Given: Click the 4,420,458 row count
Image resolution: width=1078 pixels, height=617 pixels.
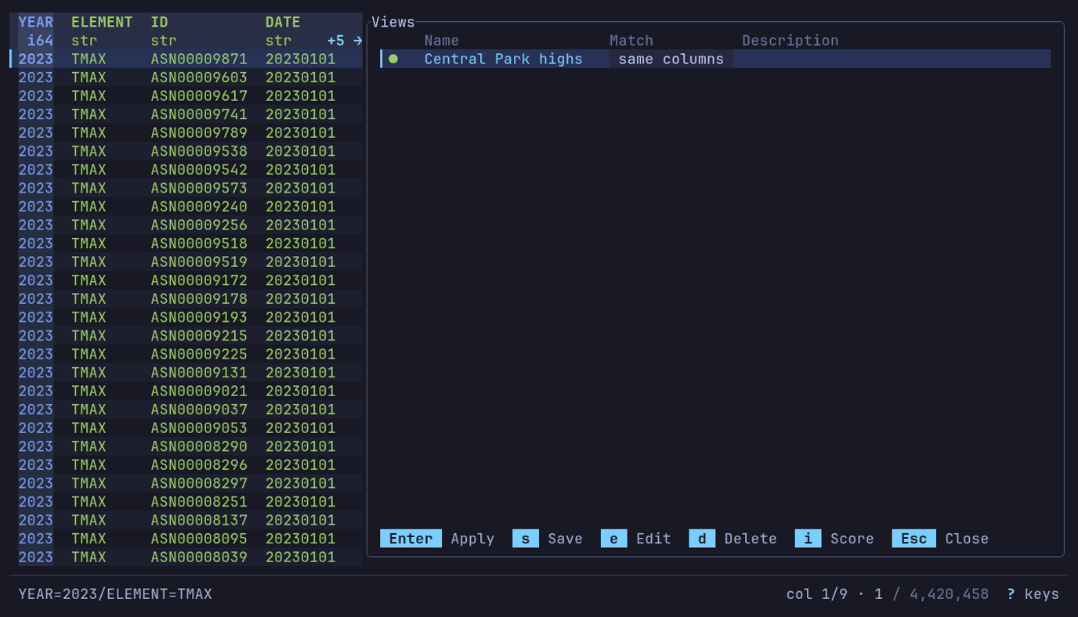Looking at the screenshot, I should tap(949, 594).
